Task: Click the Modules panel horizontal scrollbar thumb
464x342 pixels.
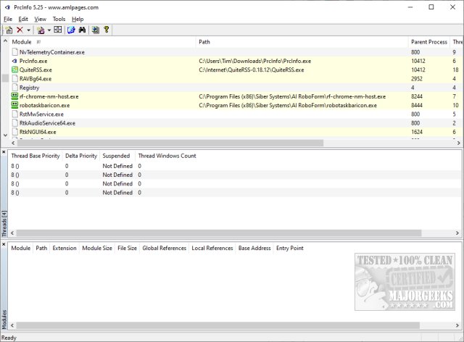Action: (218, 325)
